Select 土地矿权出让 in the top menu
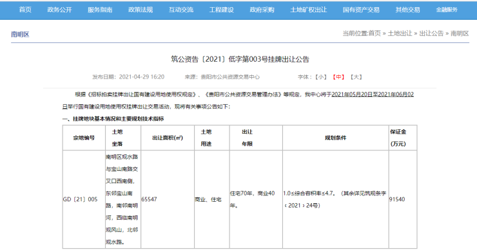This screenshot has height=250, width=477. pos(309,10)
